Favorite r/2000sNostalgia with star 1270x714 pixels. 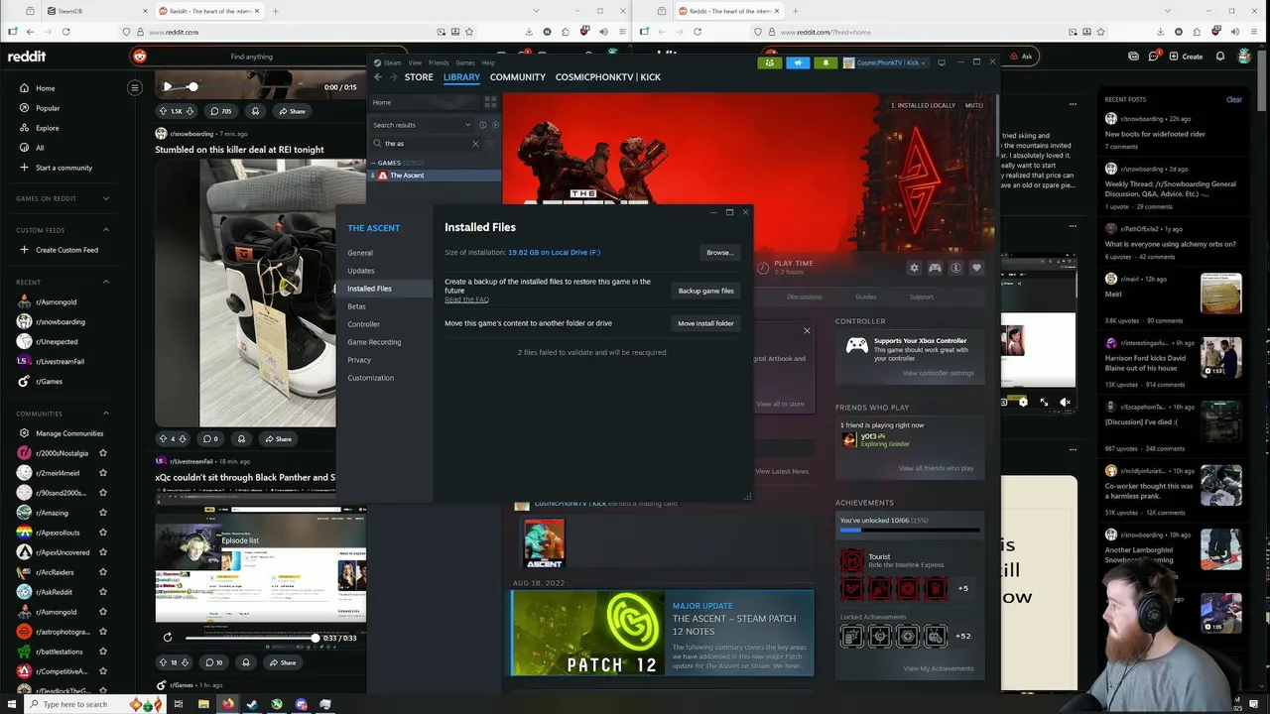pyautogui.click(x=102, y=453)
